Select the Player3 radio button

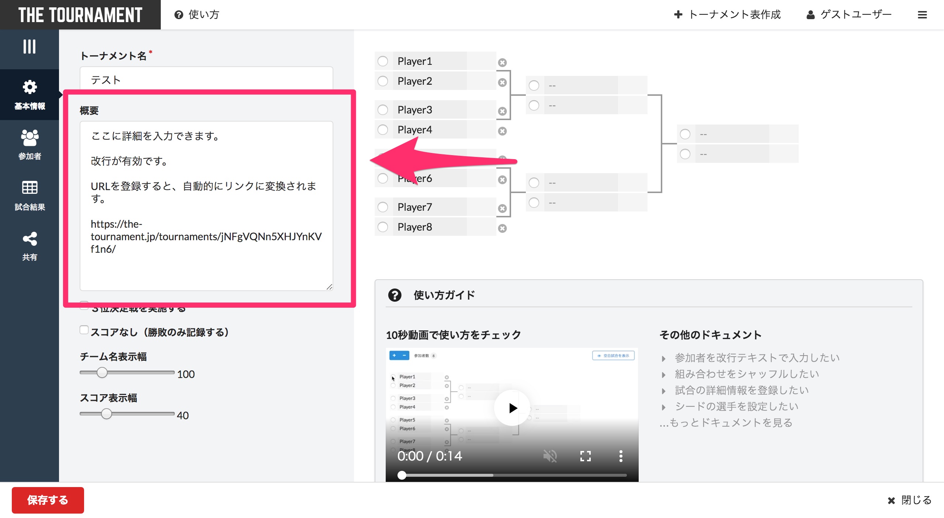click(x=383, y=110)
